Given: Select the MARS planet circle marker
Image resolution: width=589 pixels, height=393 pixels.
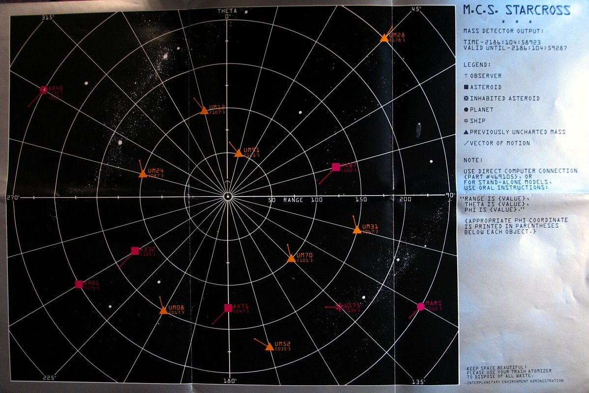Looking at the screenshot, I should (x=420, y=307).
